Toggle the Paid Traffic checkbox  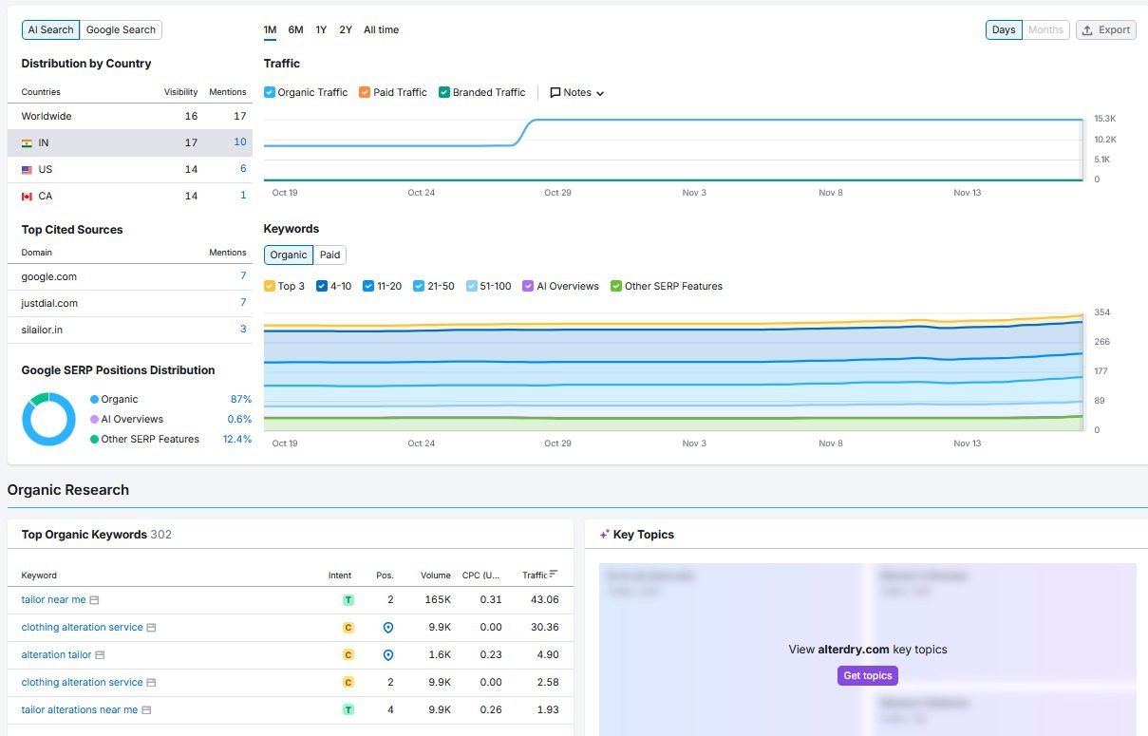pyautogui.click(x=365, y=93)
